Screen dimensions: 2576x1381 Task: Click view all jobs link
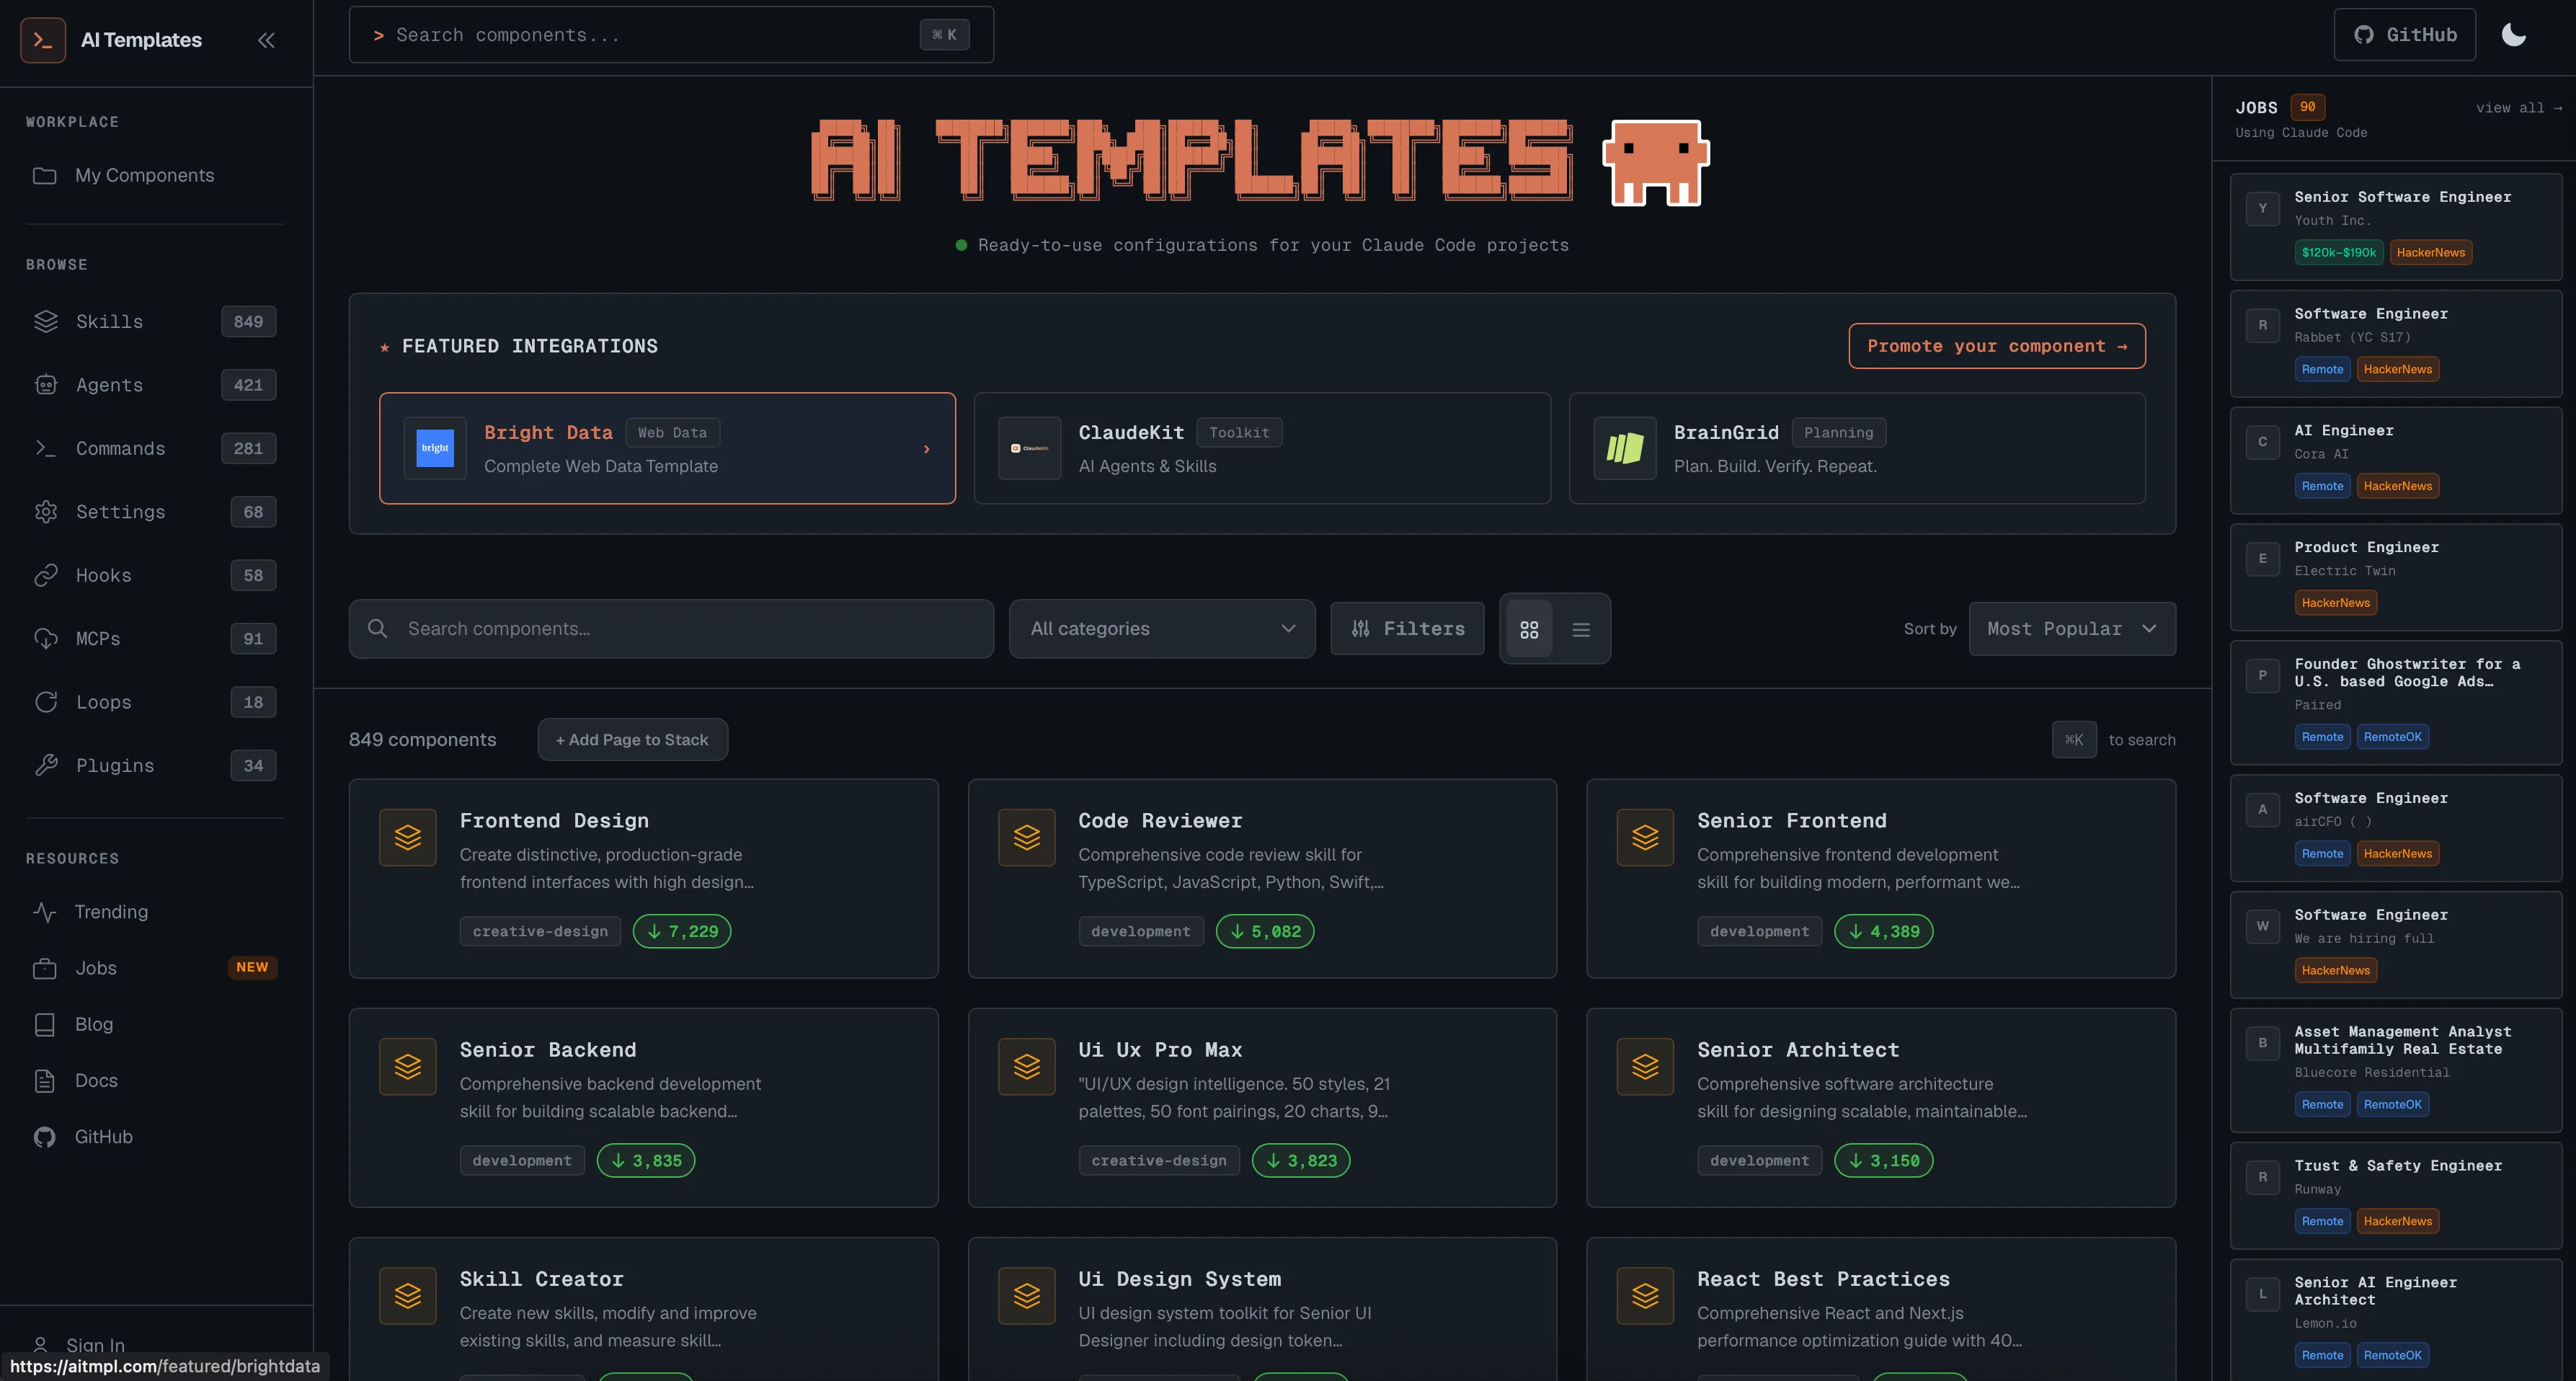pos(2518,108)
